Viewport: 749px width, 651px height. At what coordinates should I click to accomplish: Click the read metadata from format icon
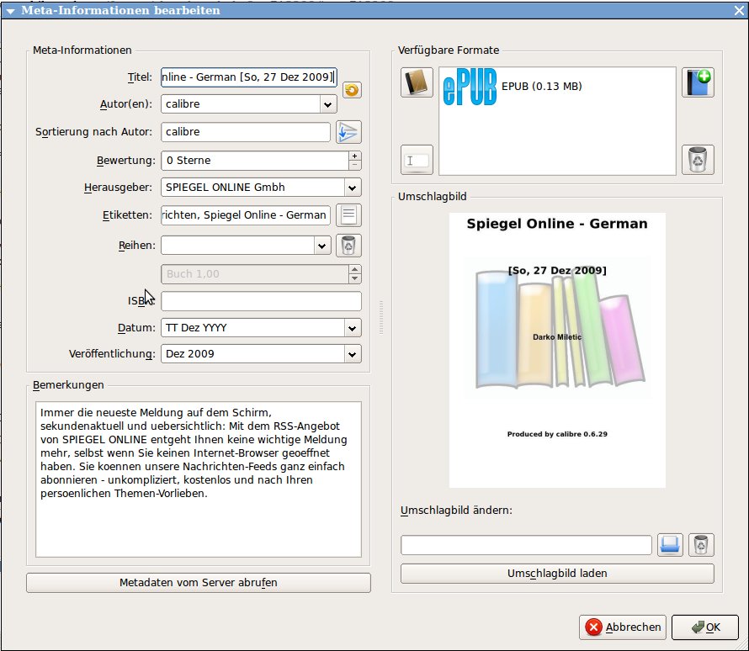tap(417, 160)
